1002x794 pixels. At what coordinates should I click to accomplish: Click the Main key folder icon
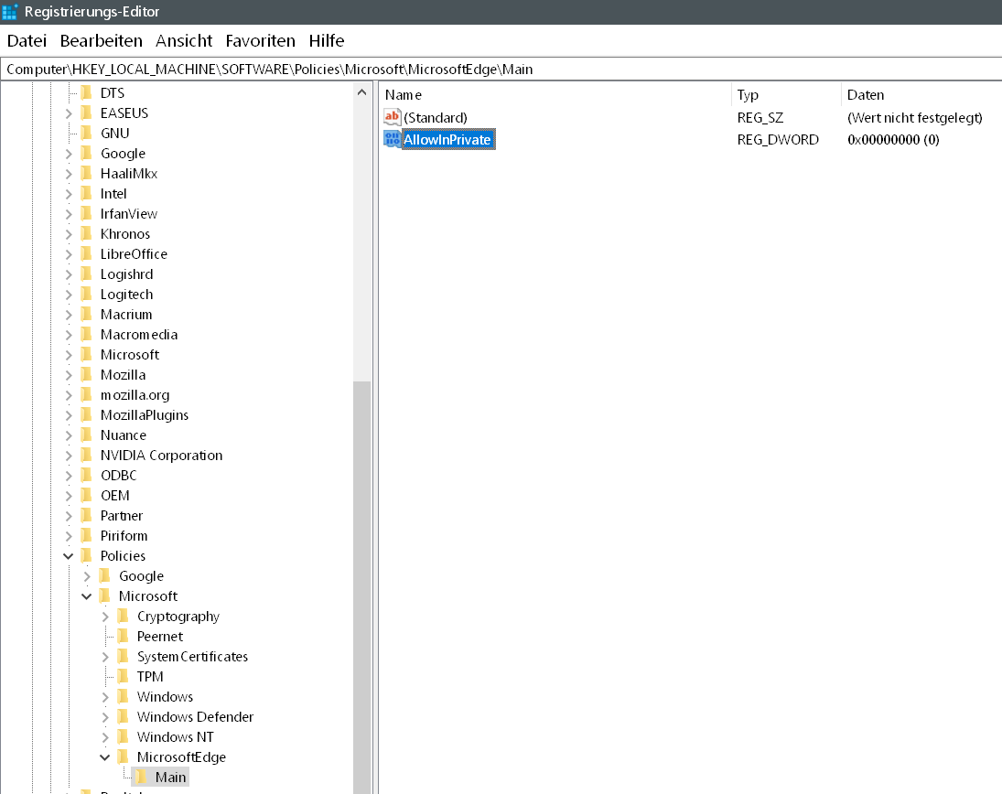click(x=141, y=778)
